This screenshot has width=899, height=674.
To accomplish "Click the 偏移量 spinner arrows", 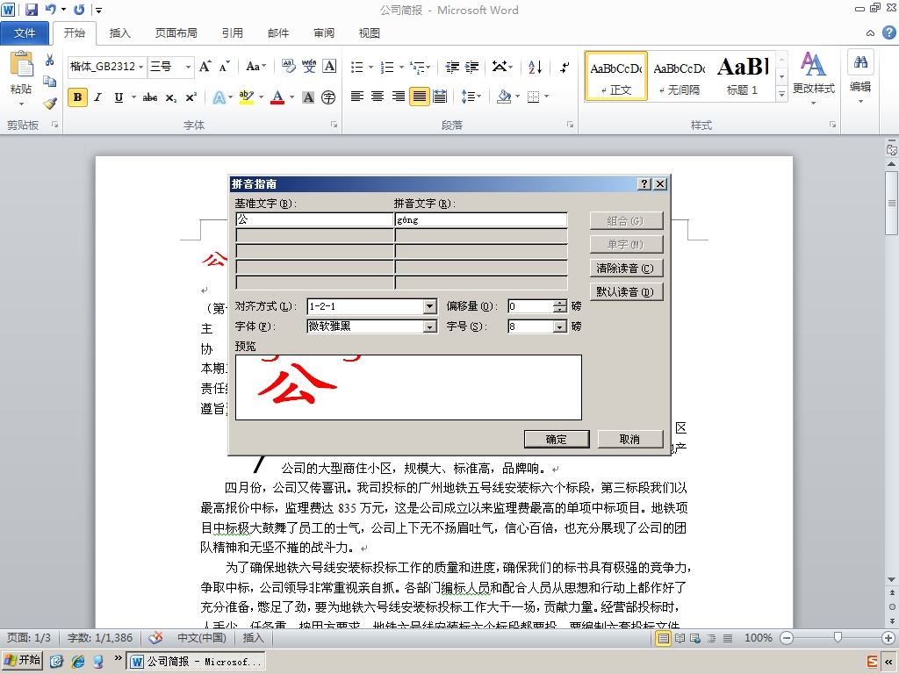I will (x=560, y=306).
